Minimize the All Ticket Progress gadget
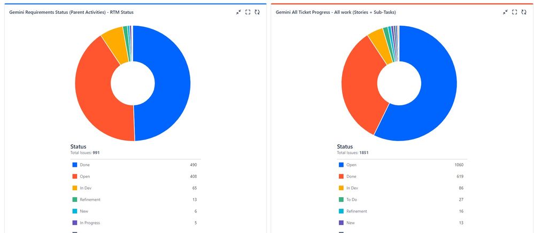 coord(505,12)
